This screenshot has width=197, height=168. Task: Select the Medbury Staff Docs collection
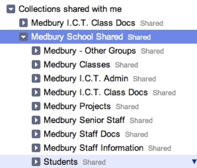tap(82, 134)
